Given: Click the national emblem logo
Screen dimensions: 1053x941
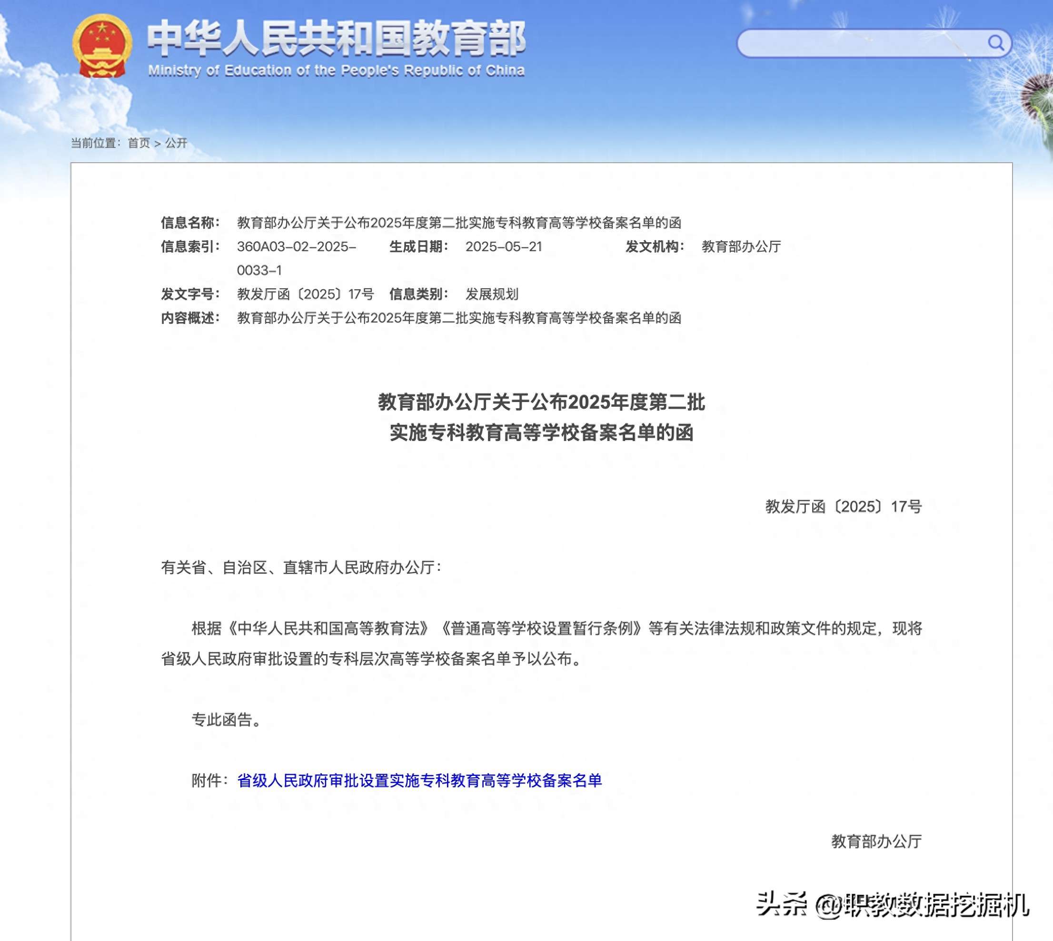Looking at the screenshot, I should point(102,46).
